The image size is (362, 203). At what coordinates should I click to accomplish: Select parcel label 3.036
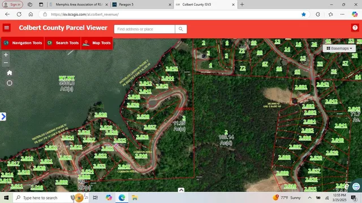142,137
